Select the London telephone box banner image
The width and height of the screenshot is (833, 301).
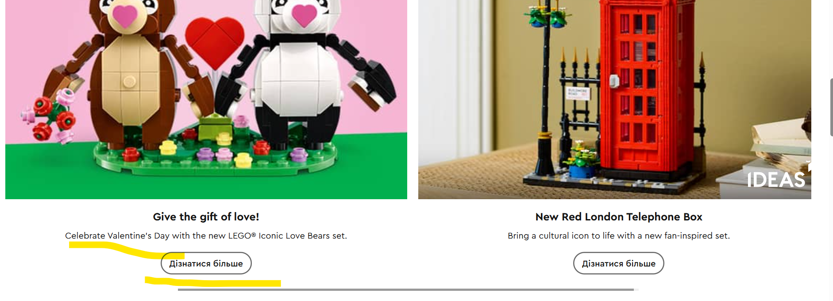tap(615, 100)
